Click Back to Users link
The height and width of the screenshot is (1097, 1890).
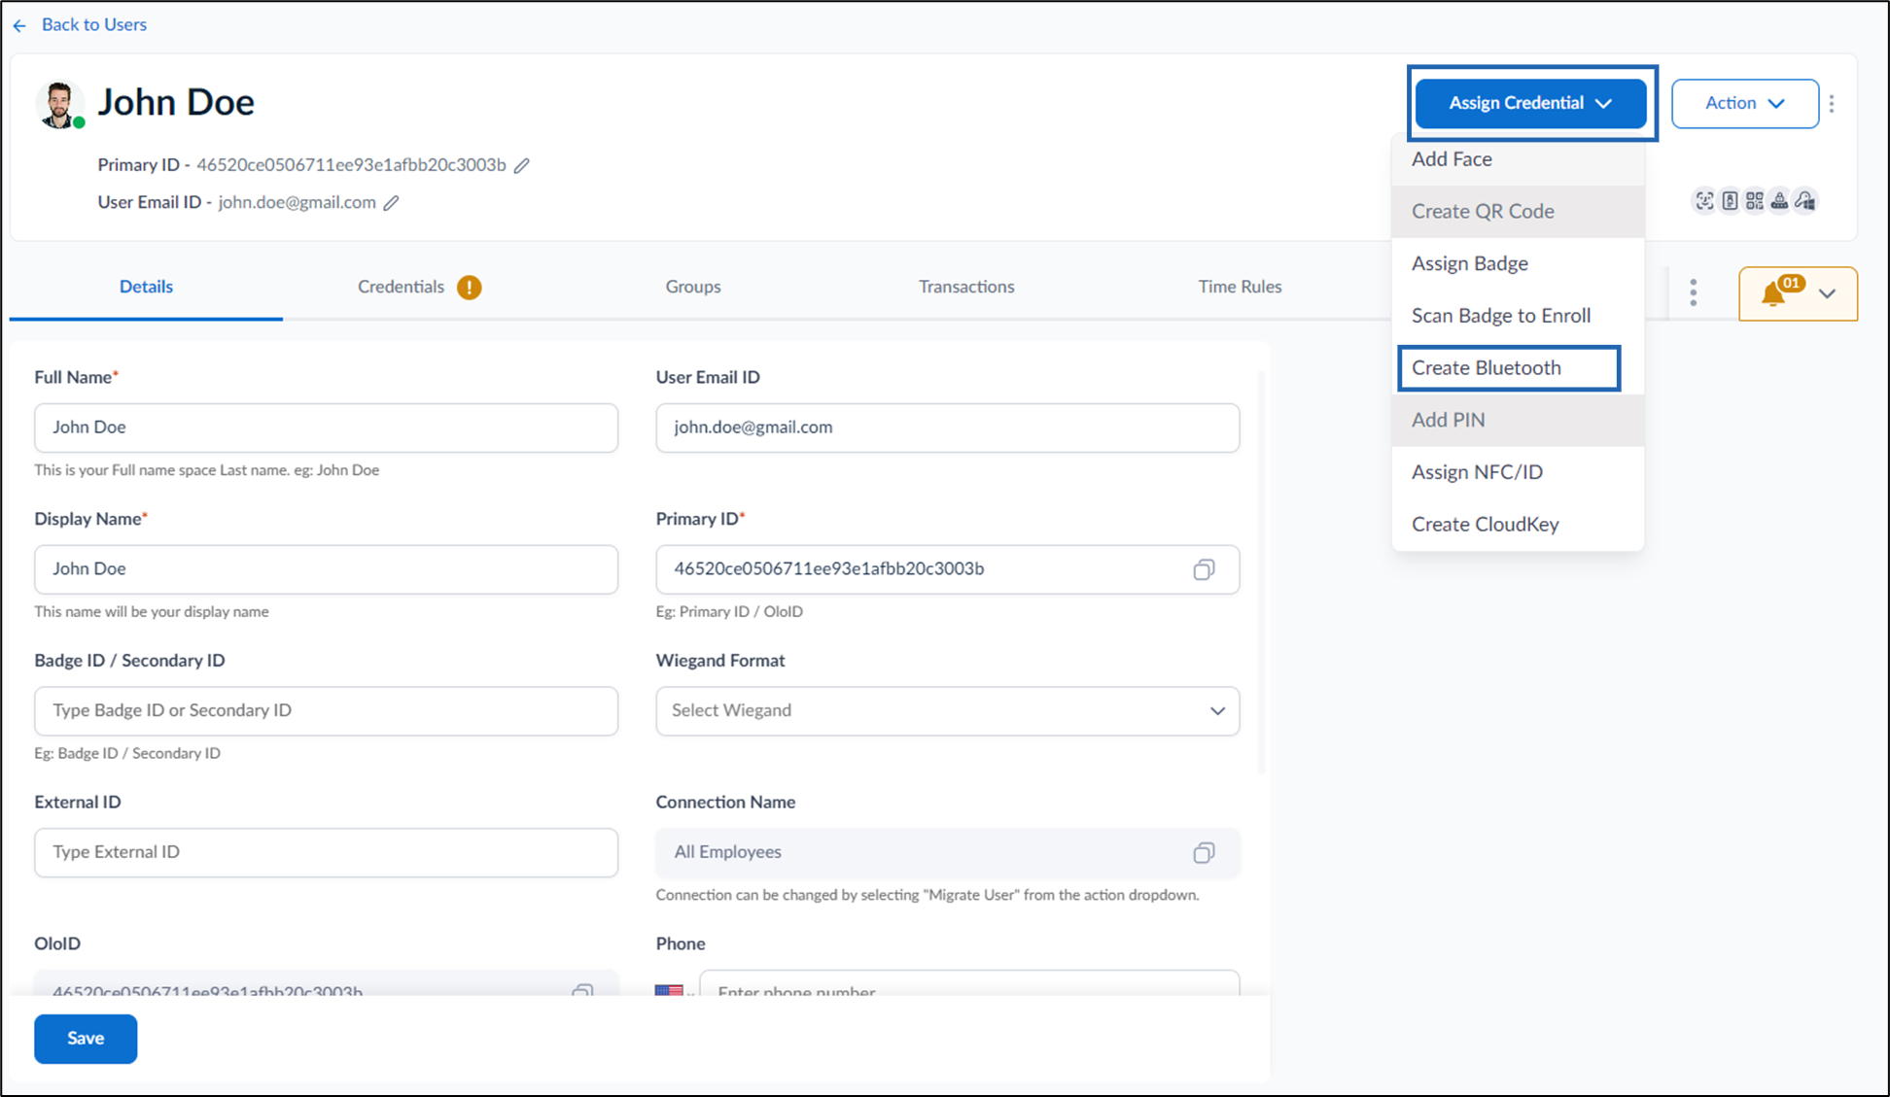coord(93,24)
